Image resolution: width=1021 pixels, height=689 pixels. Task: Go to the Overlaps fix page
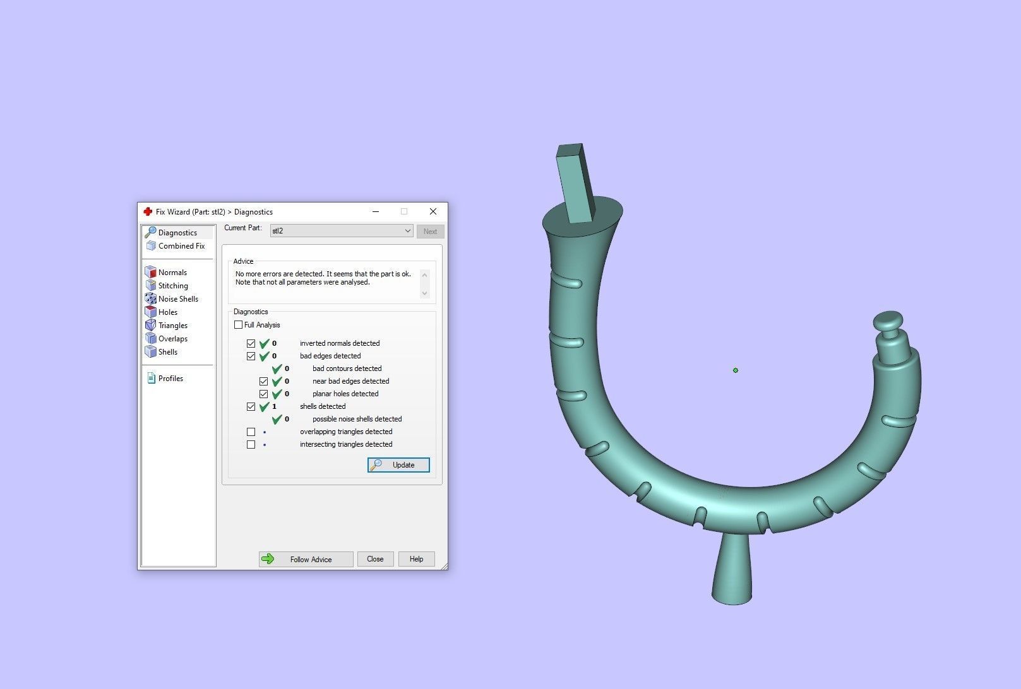click(173, 339)
